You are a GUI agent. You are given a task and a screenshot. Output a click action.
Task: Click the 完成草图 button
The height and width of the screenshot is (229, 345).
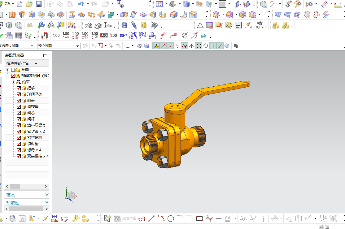tap(125, 218)
